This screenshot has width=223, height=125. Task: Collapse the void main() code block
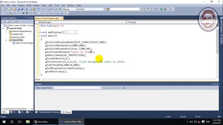40,36
